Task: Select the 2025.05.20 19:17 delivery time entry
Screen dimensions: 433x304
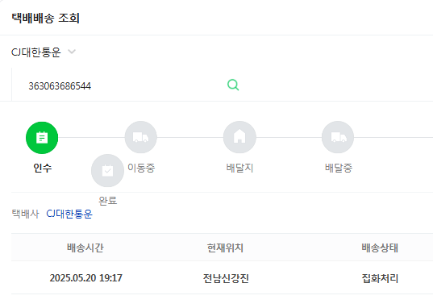Action: (86, 277)
